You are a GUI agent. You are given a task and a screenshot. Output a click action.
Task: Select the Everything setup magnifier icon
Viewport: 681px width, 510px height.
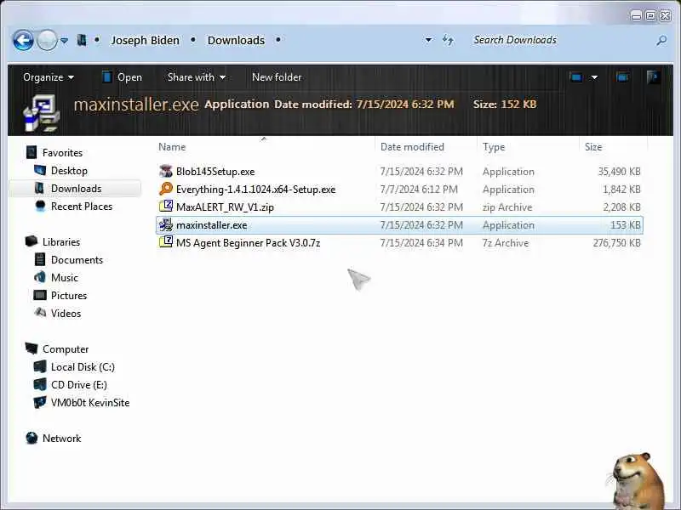166,189
